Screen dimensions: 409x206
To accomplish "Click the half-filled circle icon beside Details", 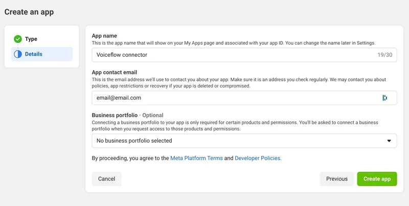I will [x=18, y=54].
